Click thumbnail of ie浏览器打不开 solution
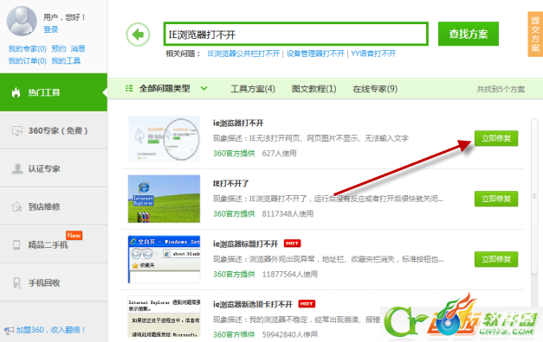The width and height of the screenshot is (543, 342). [165, 138]
